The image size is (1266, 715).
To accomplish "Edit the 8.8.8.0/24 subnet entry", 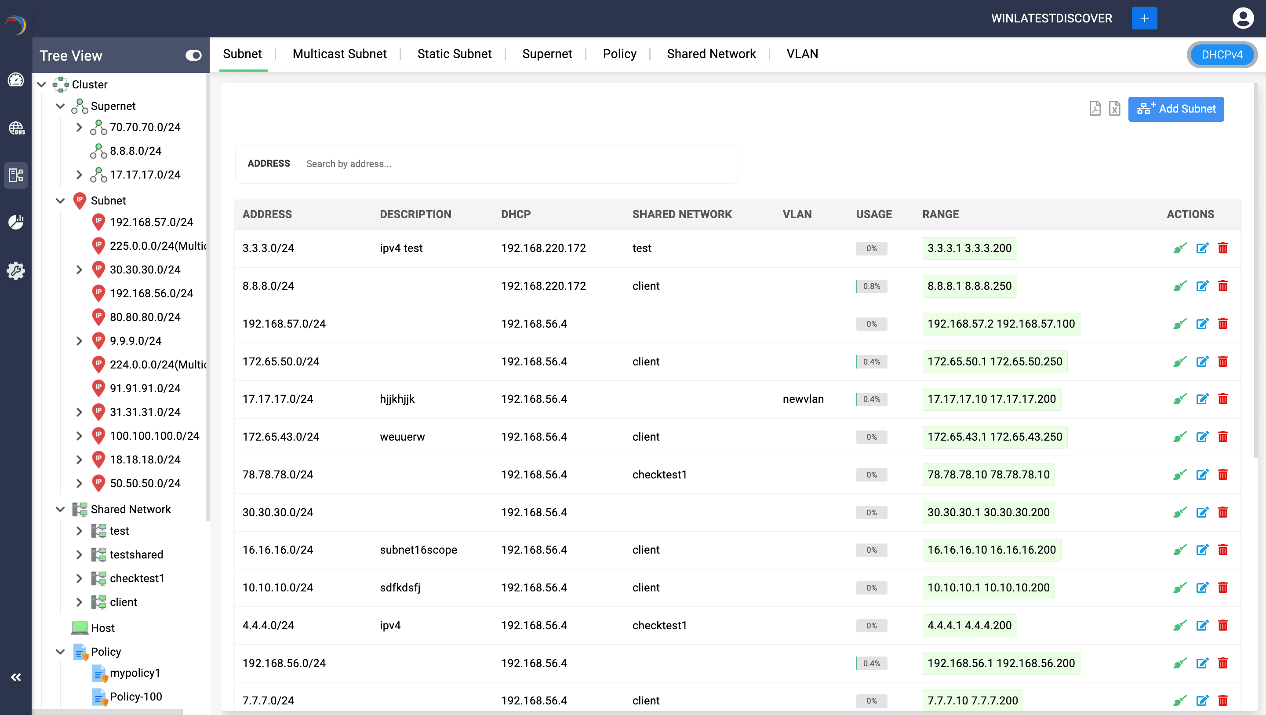I will (1202, 286).
